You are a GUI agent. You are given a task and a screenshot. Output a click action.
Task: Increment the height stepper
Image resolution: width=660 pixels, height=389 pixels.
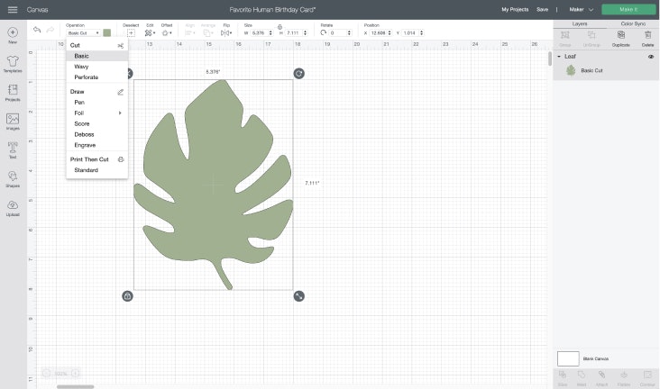click(x=305, y=32)
